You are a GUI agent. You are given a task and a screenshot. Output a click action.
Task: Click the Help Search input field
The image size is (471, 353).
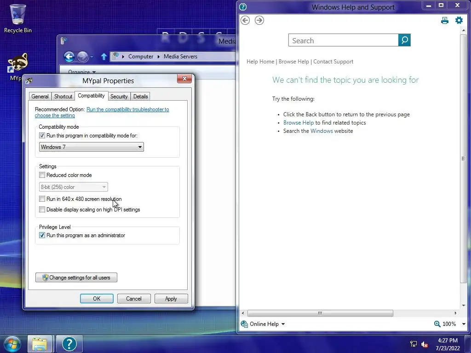click(343, 40)
